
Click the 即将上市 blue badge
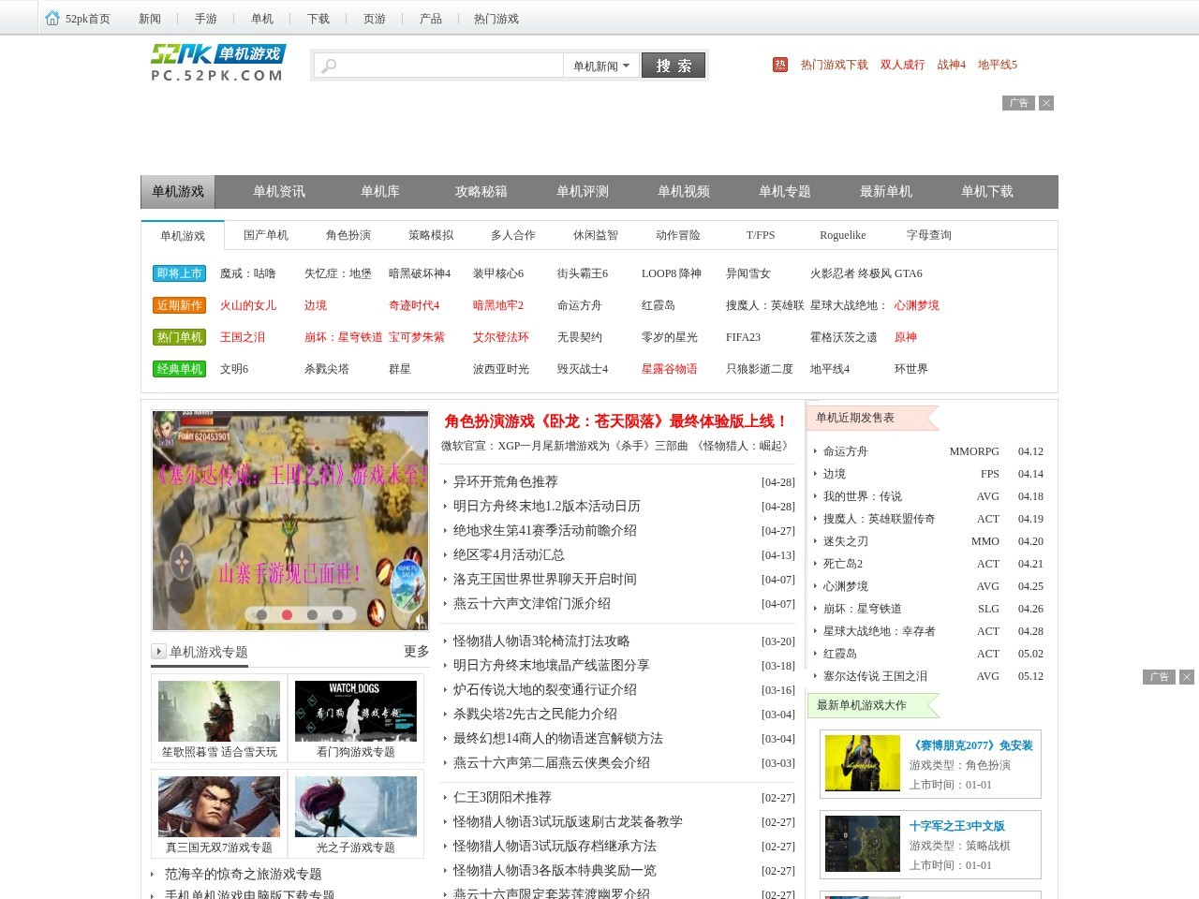tap(179, 273)
